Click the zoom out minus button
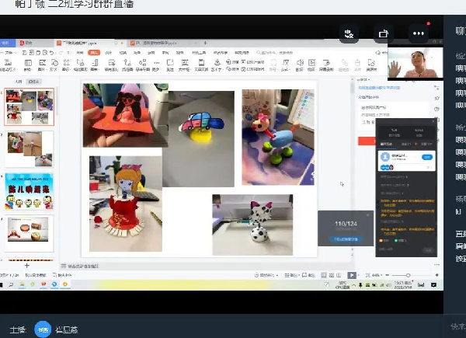 click(x=388, y=275)
